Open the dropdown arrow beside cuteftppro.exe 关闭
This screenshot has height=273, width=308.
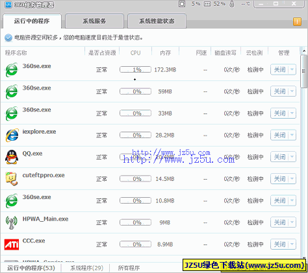click(292, 179)
